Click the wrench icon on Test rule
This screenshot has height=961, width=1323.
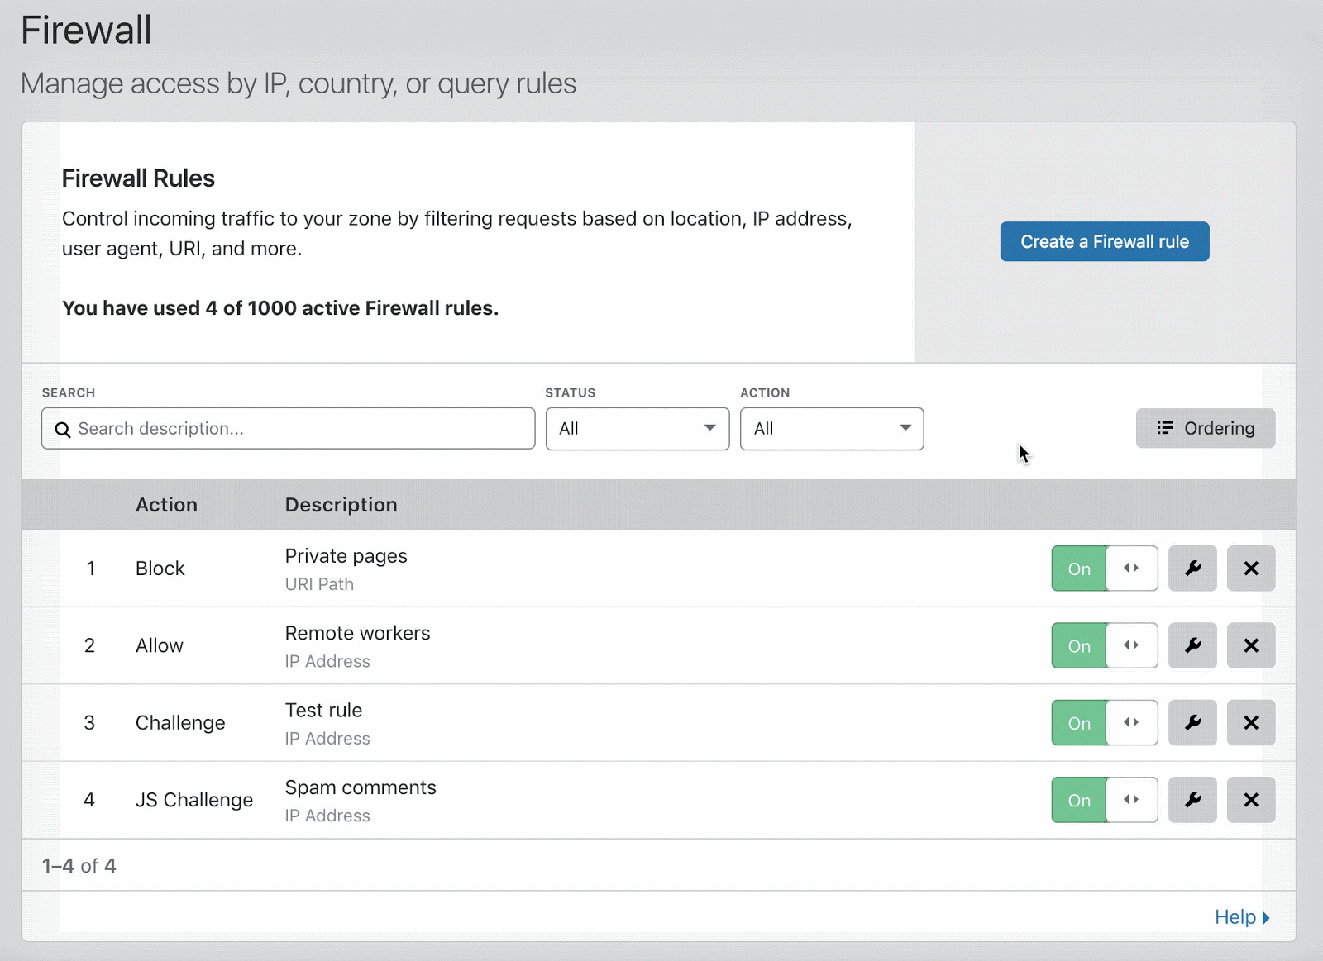(x=1192, y=722)
